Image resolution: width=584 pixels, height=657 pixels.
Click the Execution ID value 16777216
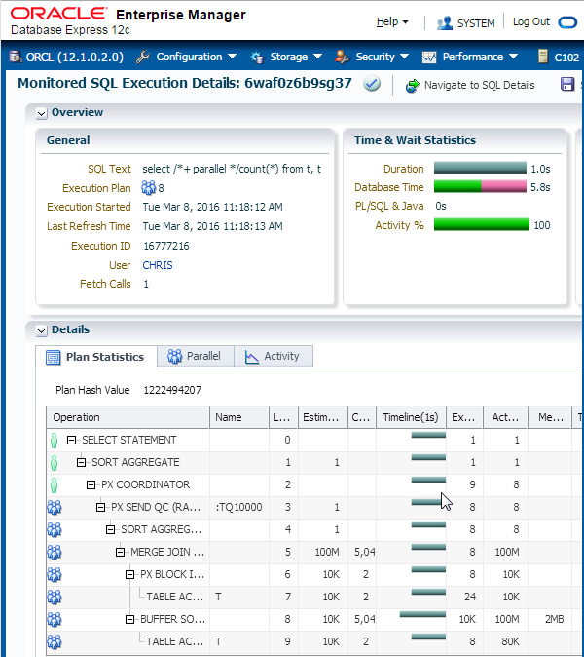(x=166, y=246)
